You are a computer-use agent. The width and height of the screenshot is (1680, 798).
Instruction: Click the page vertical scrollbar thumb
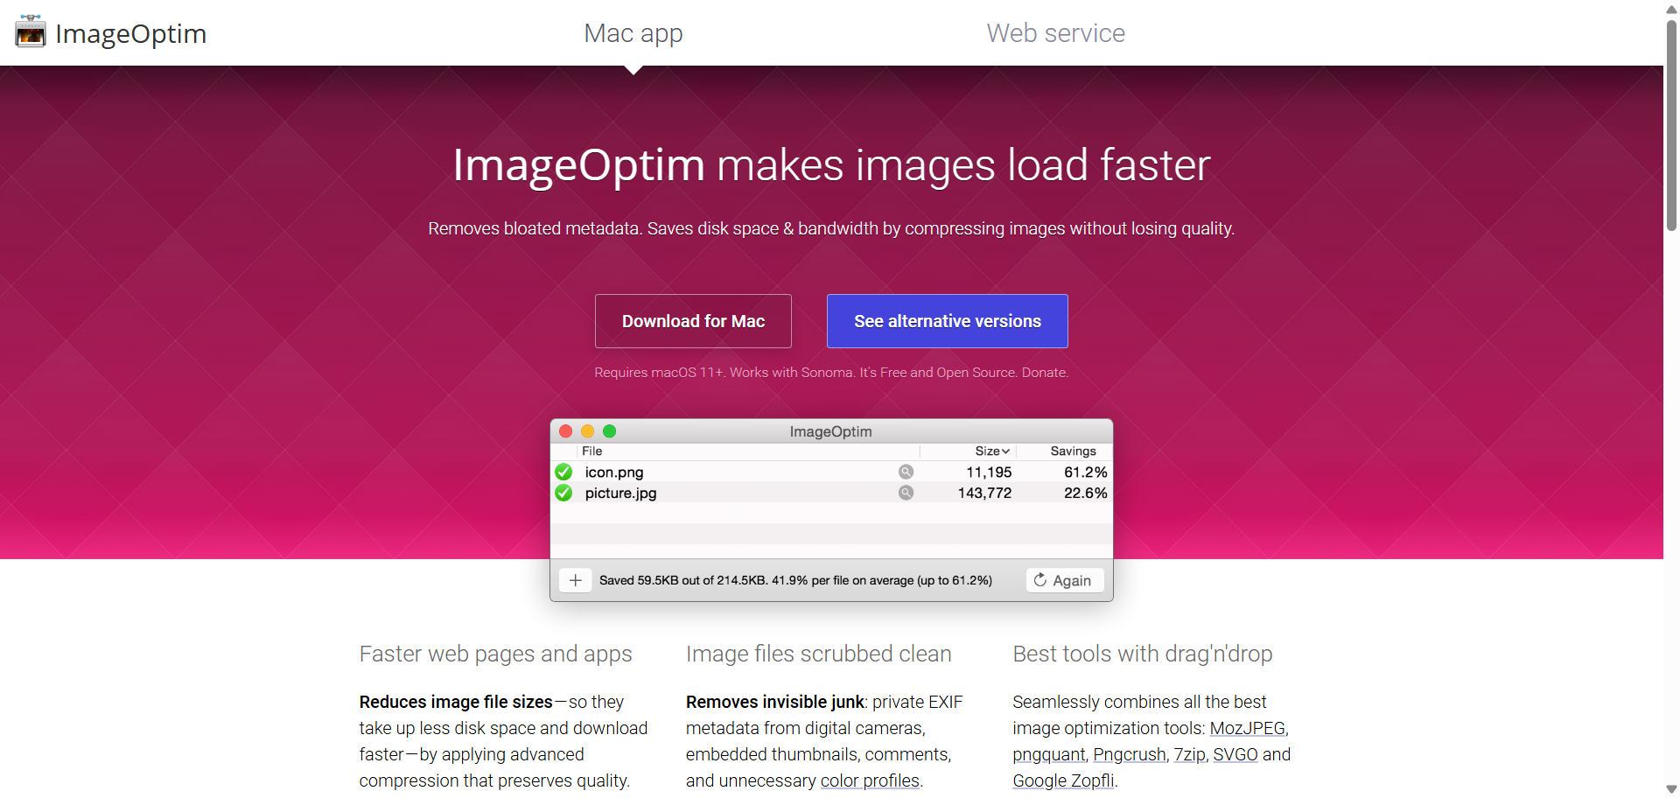point(1671,122)
